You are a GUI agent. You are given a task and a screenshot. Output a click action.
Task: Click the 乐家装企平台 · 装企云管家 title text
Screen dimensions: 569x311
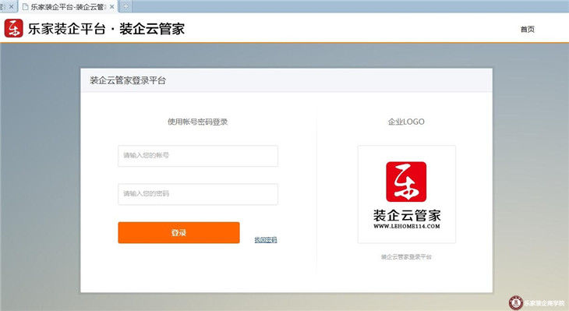(x=106, y=29)
